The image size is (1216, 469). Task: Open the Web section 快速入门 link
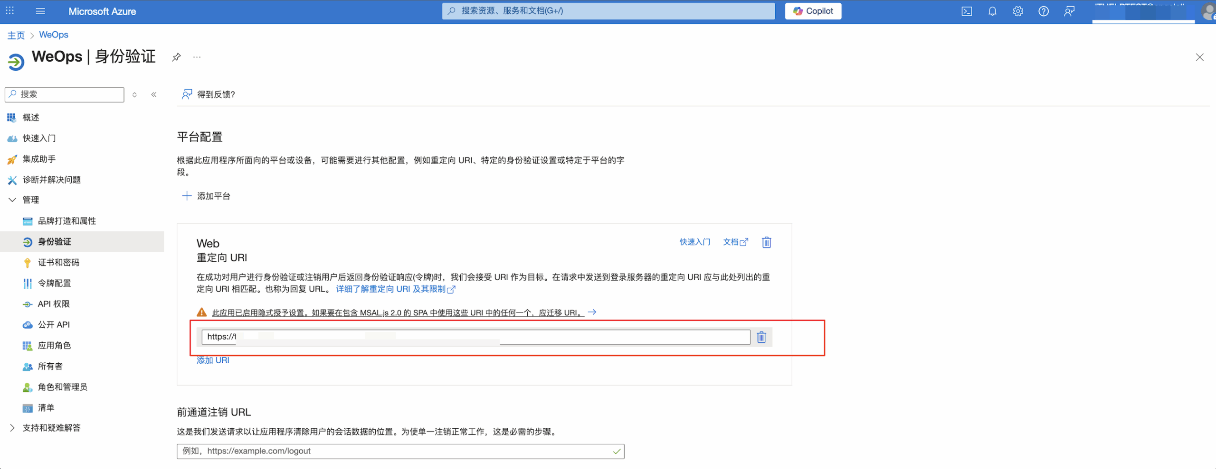tap(694, 242)
